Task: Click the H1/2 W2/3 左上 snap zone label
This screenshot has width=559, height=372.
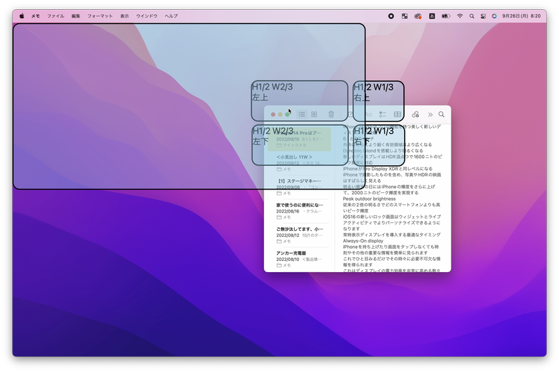Action: 273,92
